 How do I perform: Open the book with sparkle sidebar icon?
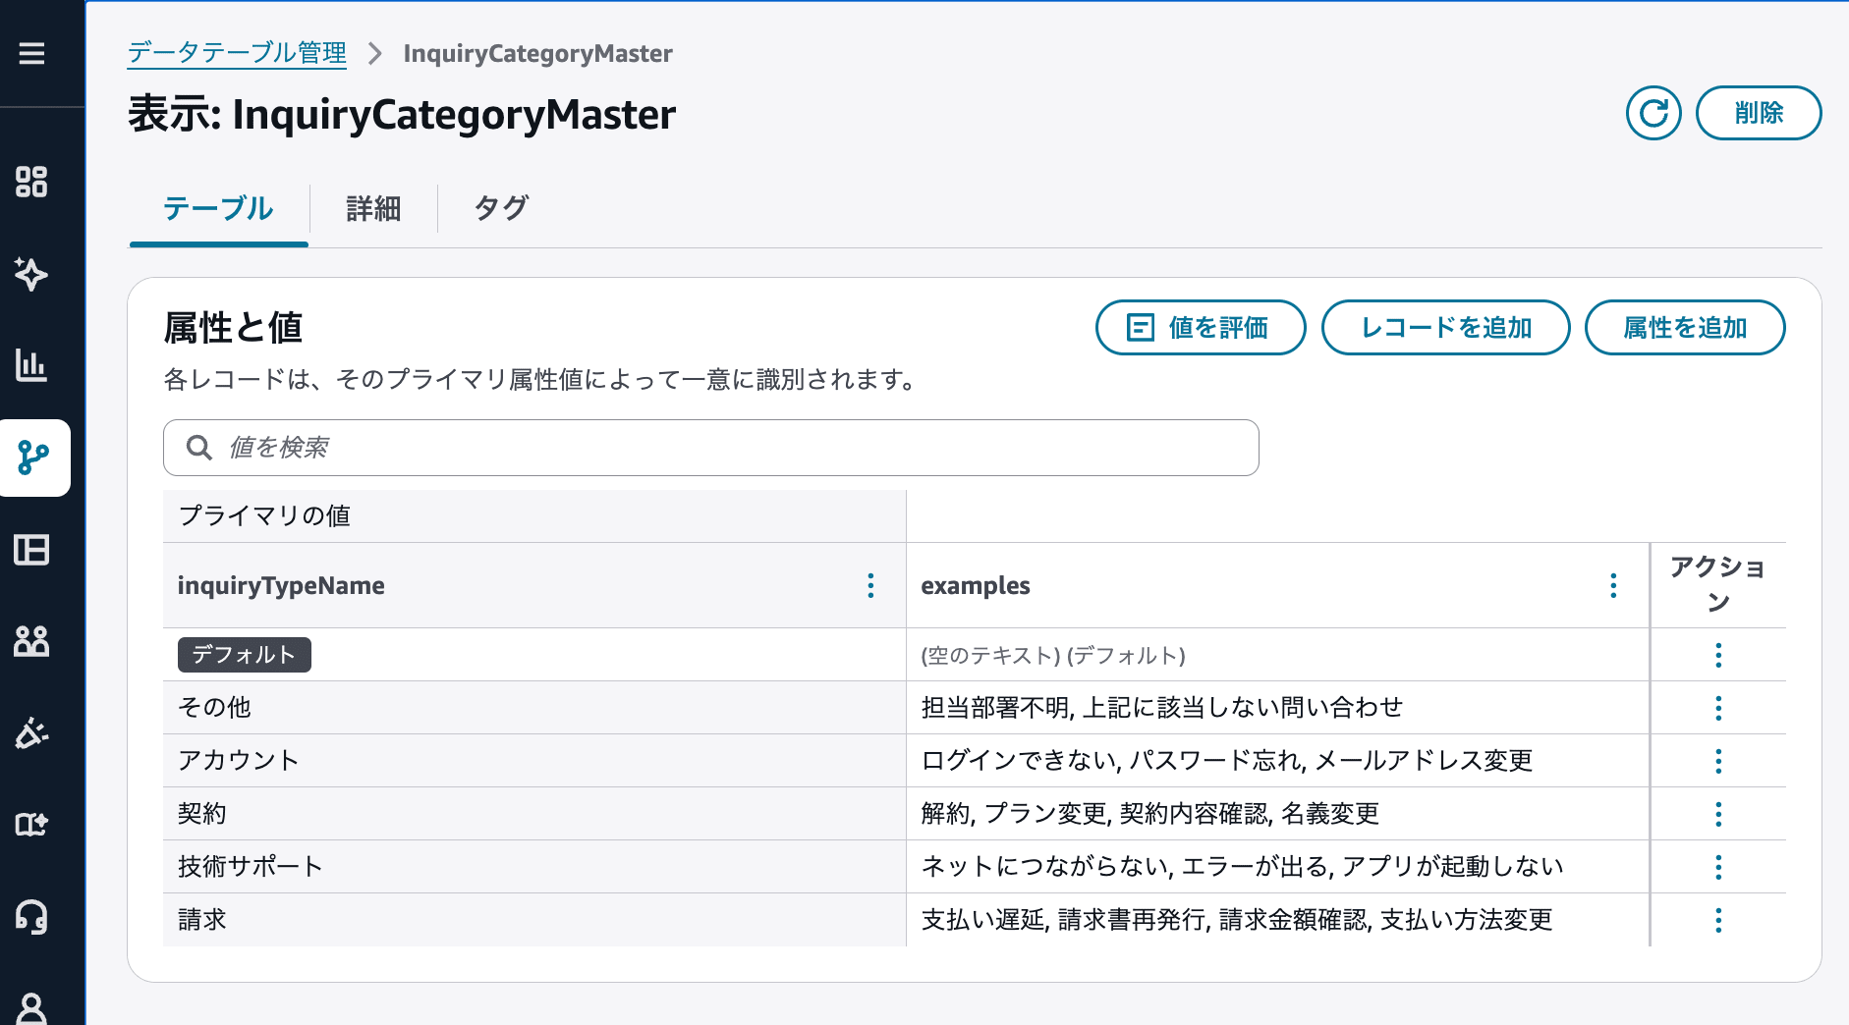[31, 825]
